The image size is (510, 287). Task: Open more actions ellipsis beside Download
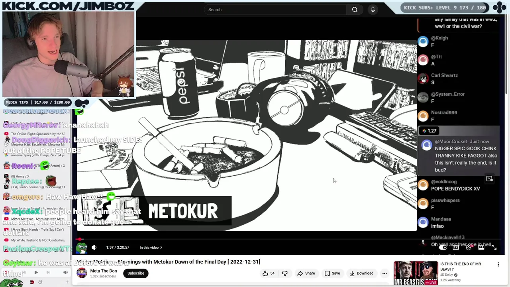click(x=384, y=273)
